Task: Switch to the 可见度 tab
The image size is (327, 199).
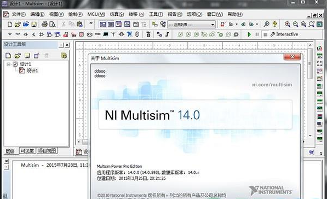Action: pos(27,150)
